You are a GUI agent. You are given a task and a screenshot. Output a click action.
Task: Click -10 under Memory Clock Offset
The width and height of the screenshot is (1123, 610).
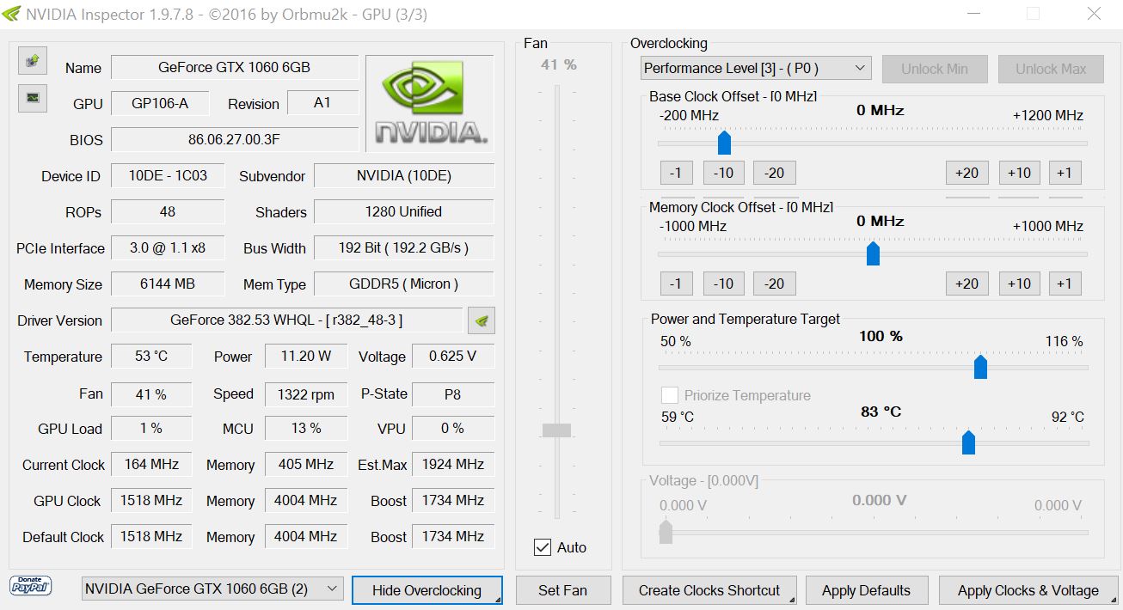tap(723, 284)
